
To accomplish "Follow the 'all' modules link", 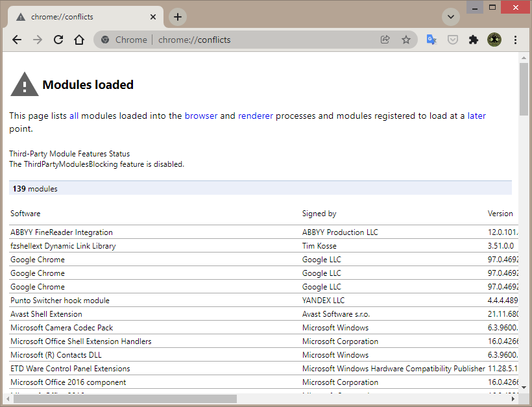I will coord(74,116).
